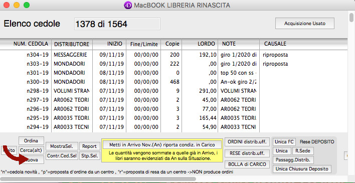Viewport: 355px width, 183px height.
Task: Select cedola row n300-19
Action: (x=173, y=82)
